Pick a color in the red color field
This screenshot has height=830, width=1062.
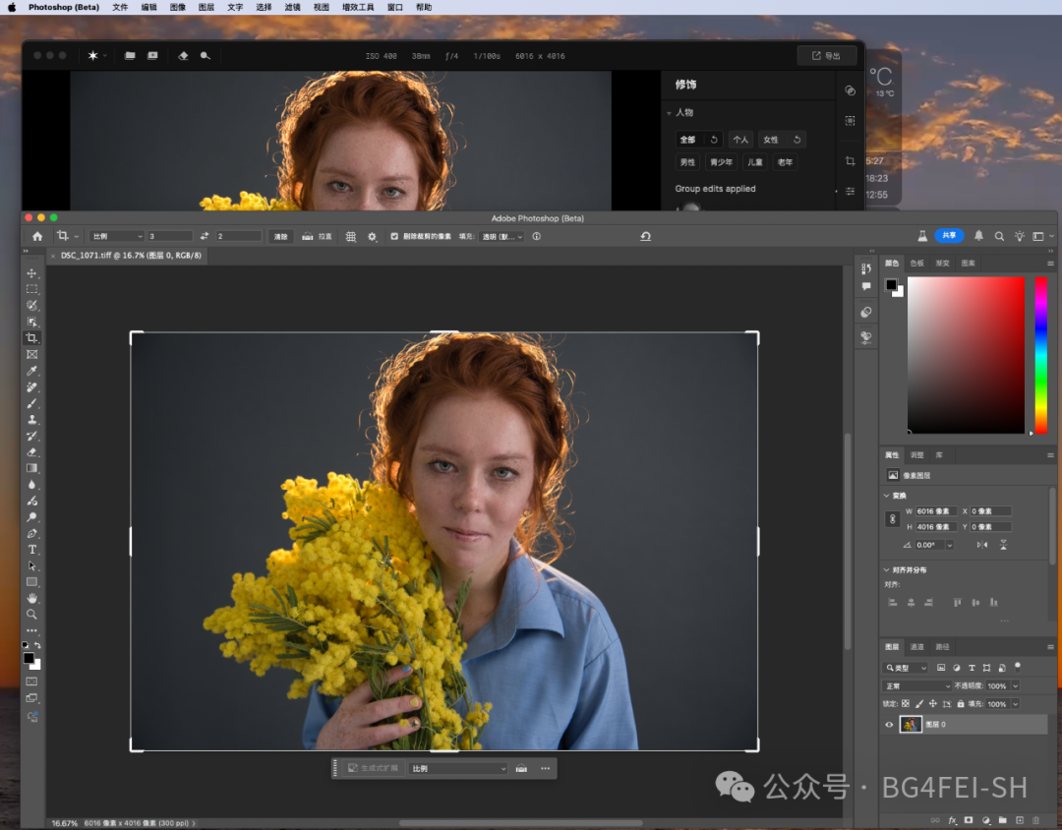966,355
